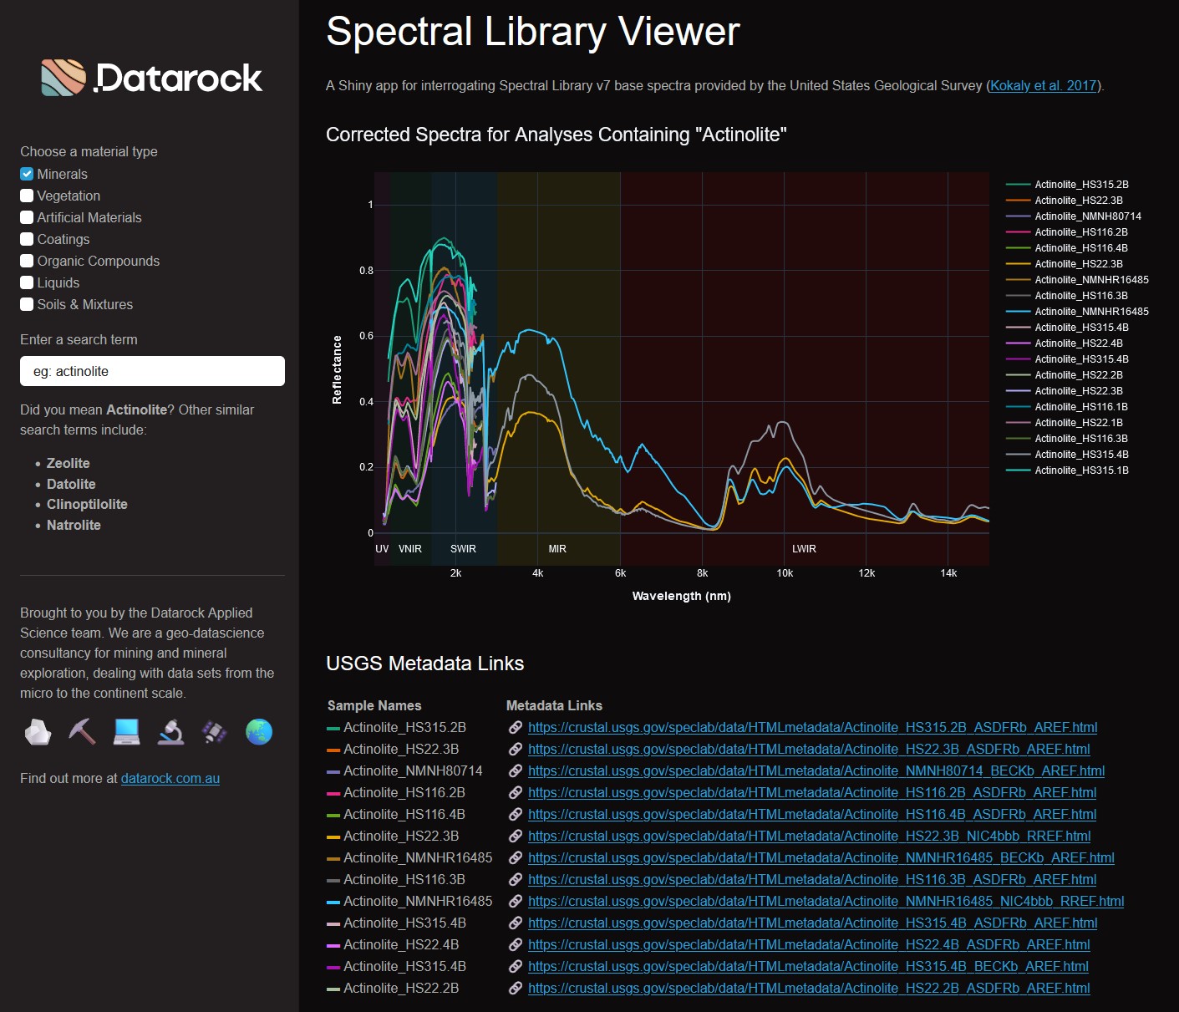Open Actinolite_HS116.4B ASDFRb metadata link
The height and width of the screenshot is (1012, 1179).
tap(812, 815)
